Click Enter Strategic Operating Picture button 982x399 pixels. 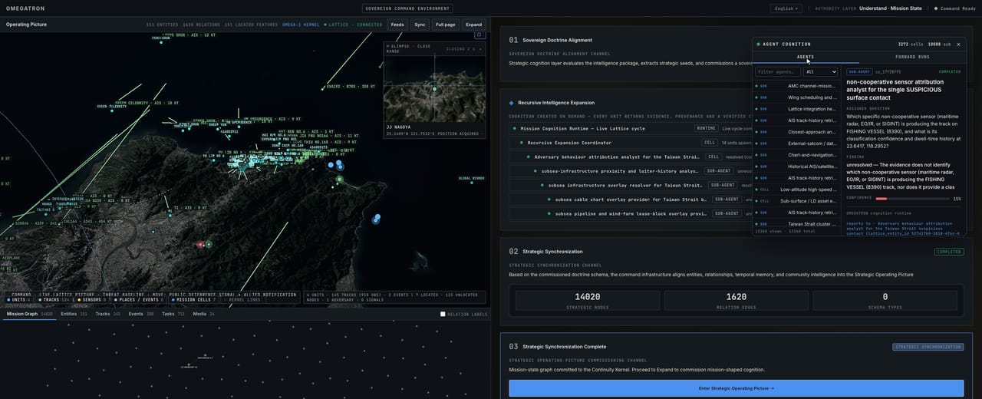point(736,388)
